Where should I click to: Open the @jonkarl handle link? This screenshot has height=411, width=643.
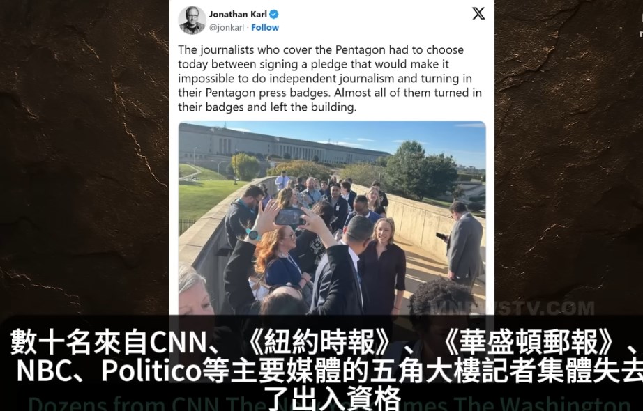click(x=227, y=27)
